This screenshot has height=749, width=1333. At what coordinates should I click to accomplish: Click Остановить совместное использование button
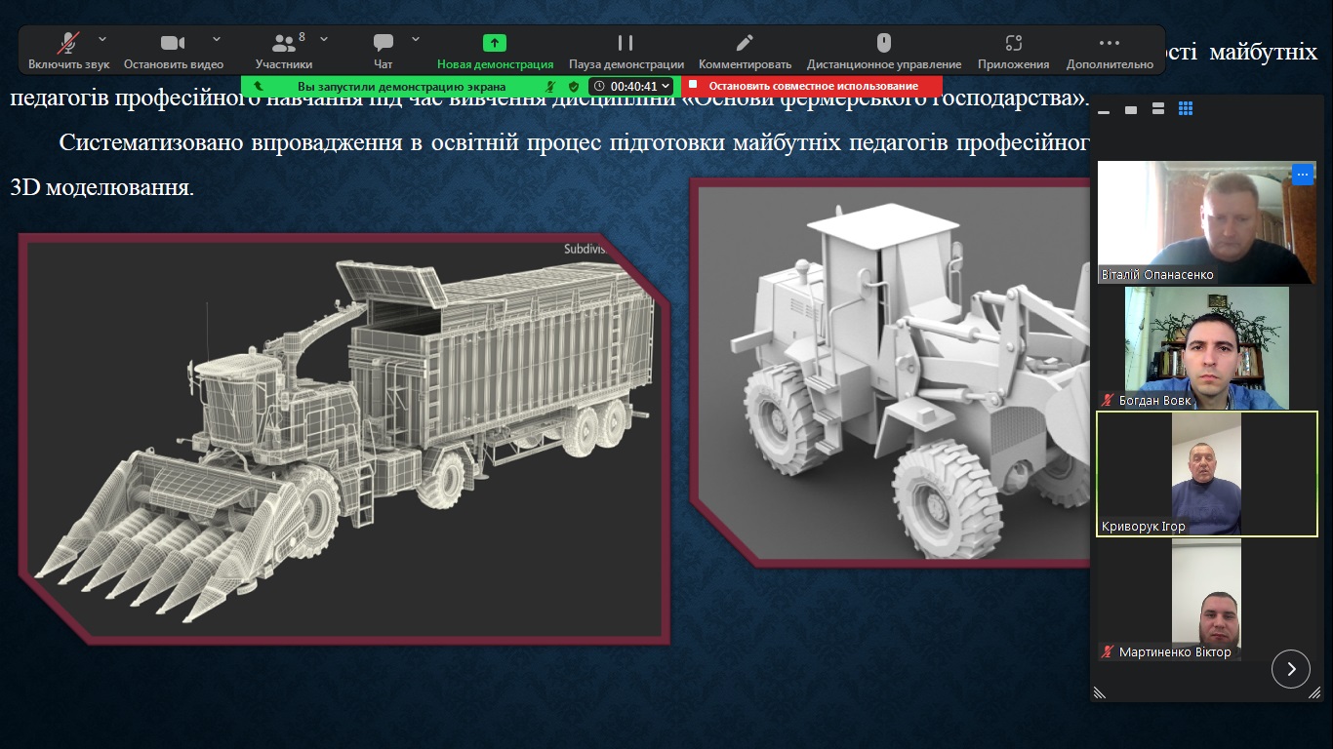coord(812,86)
